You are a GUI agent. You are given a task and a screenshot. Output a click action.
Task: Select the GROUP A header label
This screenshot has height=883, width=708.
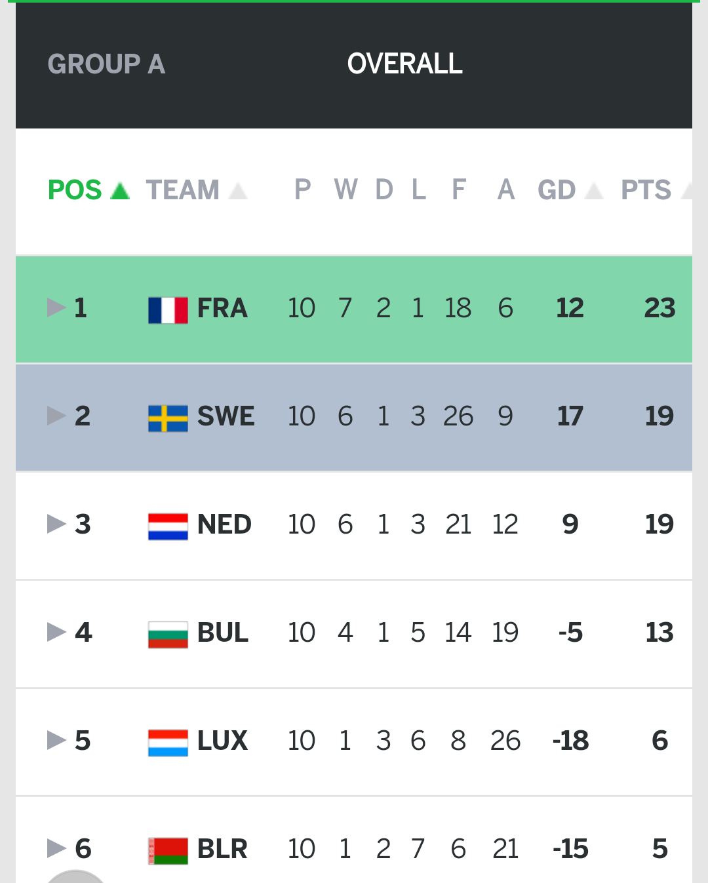tap(106, 64)
